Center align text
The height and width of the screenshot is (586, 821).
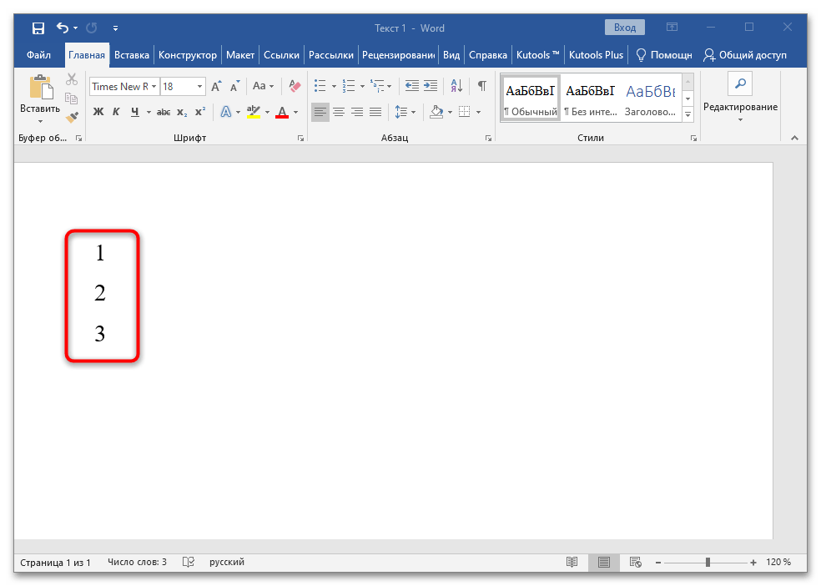[x=339, y=112]
